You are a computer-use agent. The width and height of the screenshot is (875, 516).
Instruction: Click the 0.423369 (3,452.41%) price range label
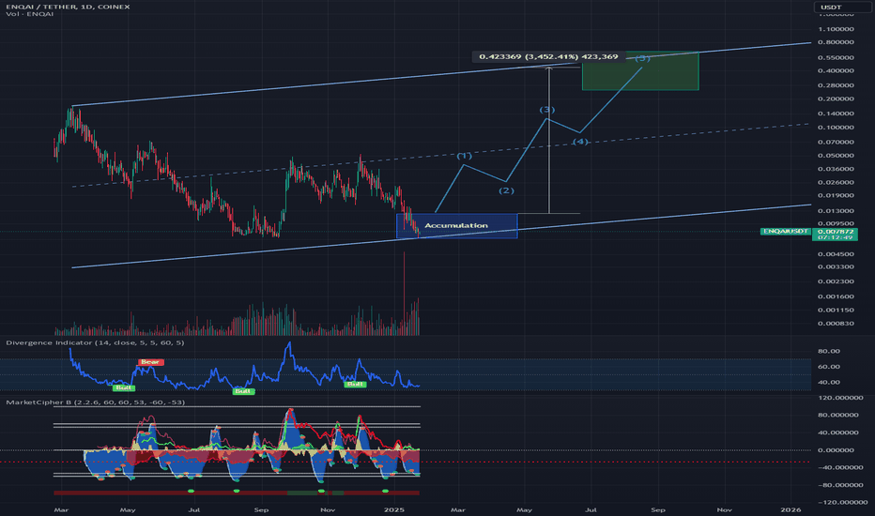[x=548, y=57]
